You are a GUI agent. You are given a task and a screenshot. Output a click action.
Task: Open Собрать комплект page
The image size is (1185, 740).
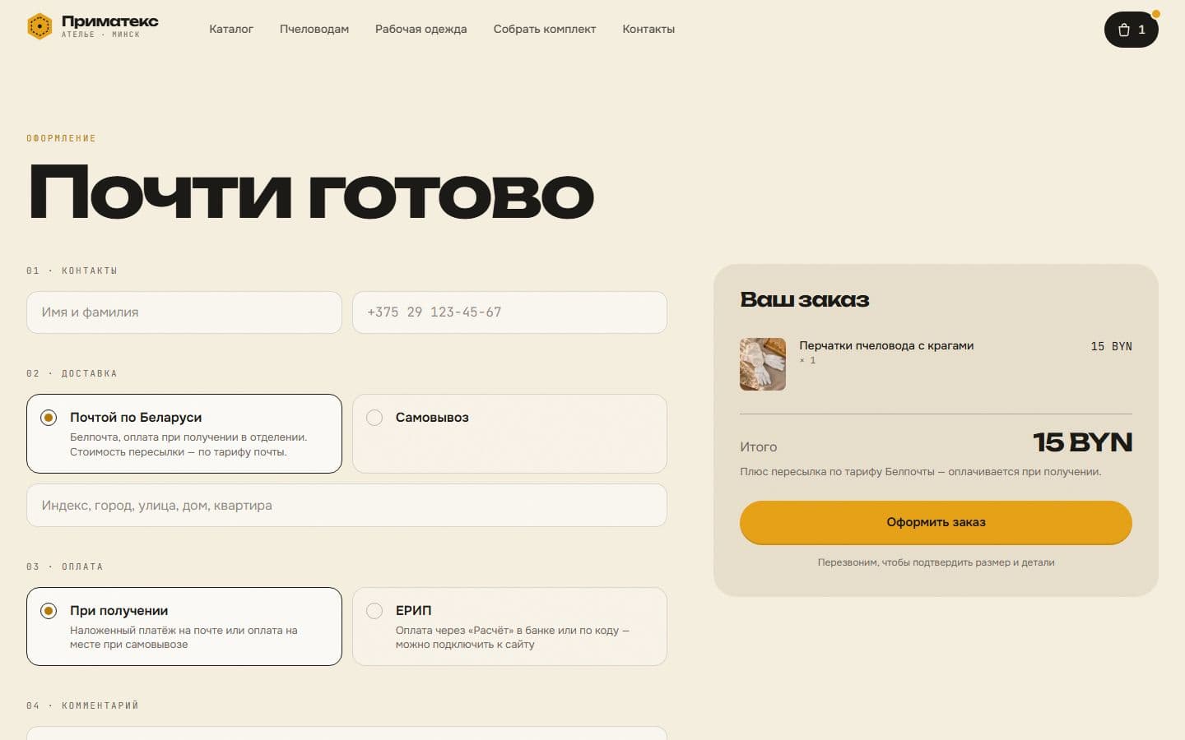545,29
